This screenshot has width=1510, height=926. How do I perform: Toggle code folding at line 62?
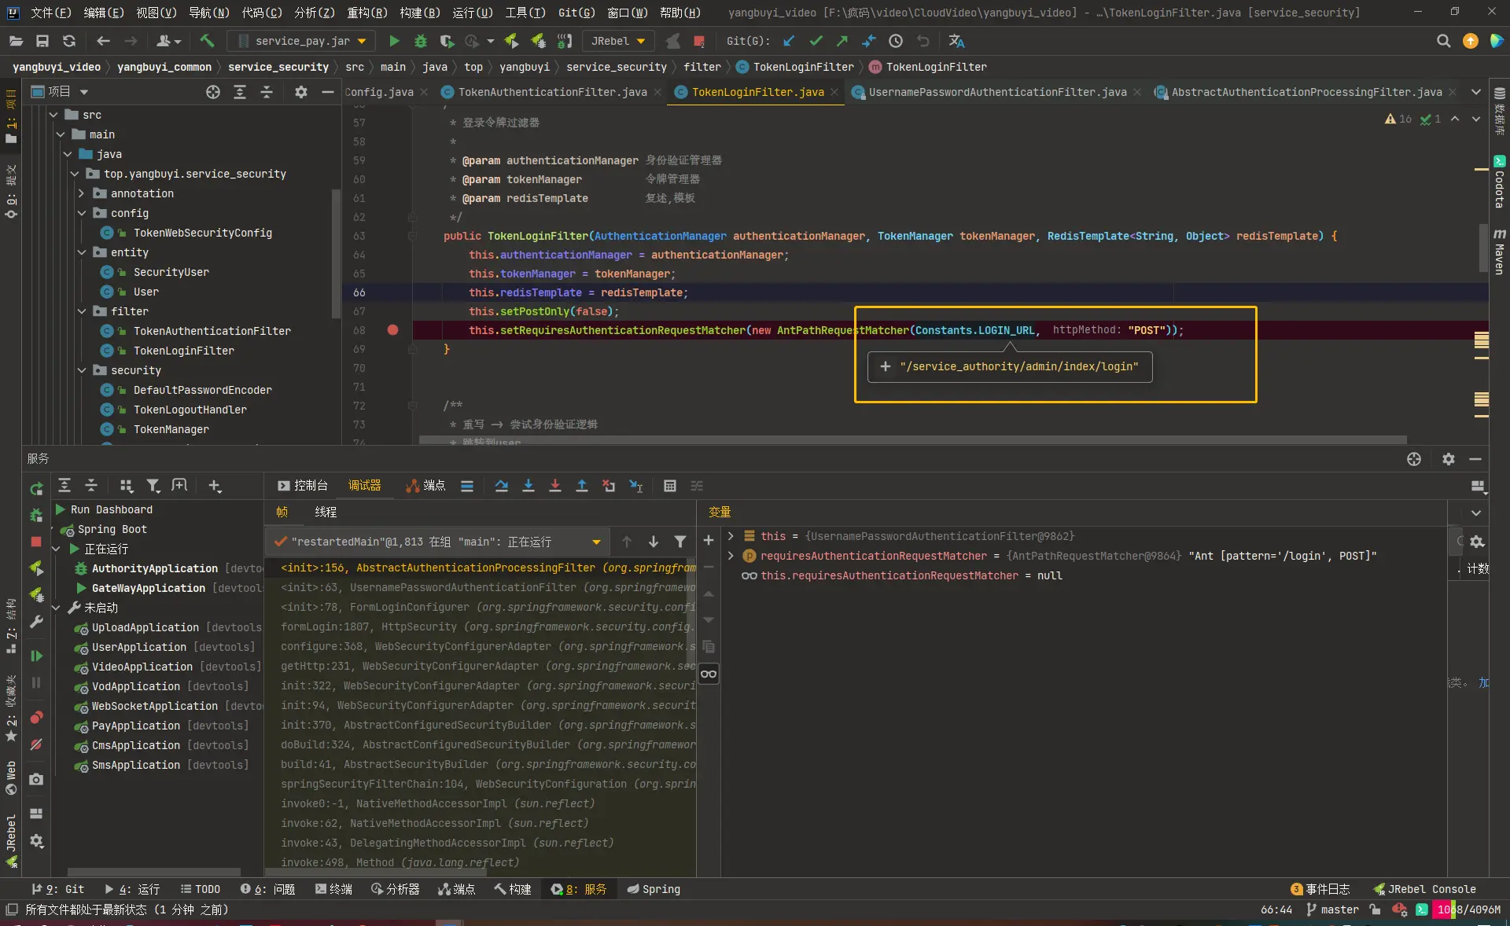pos(412,217)
